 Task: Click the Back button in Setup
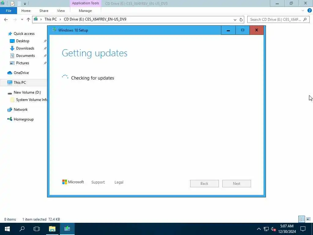pyautogui.click(x=204, y=184)
